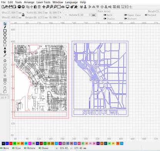Click the YPos value spinner arrows
The image size is (160, 151).
(17, 17)
